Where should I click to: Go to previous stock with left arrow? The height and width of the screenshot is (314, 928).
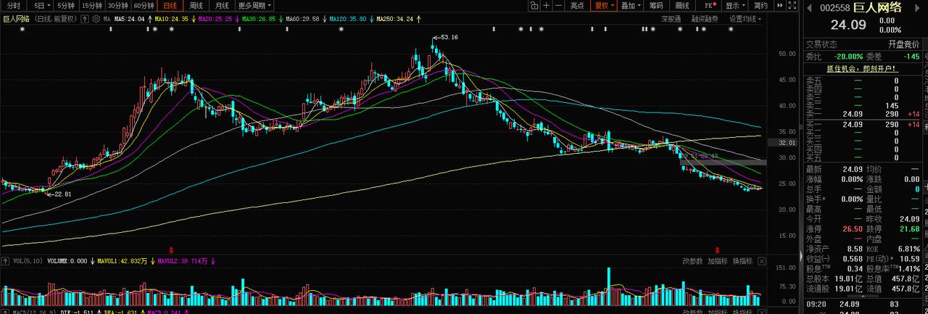point(809,8)
